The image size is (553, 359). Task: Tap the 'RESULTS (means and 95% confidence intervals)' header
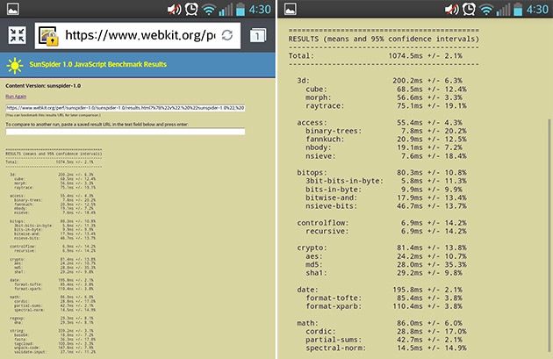click(384, 39)
